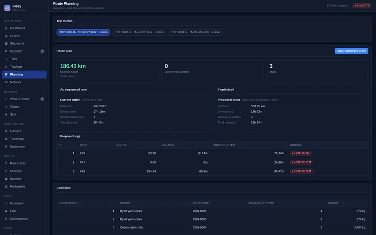This screenshot has width=376, height=235.
Task: Open the alerts badge
Action: (x=362, y=6)
